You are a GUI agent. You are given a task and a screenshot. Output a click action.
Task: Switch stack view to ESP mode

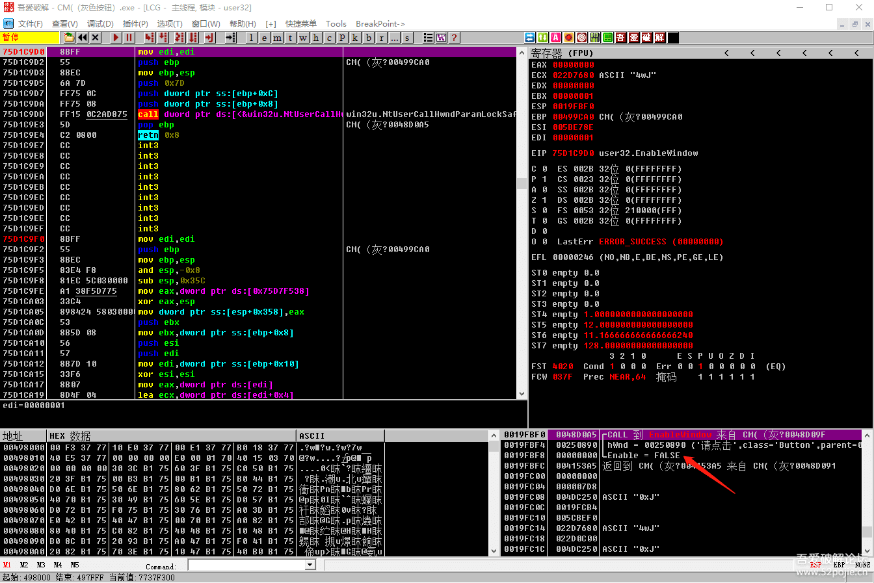[815, 565]
